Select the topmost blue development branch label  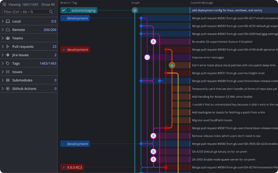75,18
